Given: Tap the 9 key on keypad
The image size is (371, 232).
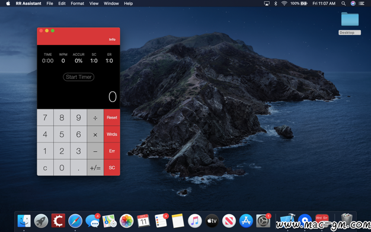Looking at the screenshot, I should [79, 117].
